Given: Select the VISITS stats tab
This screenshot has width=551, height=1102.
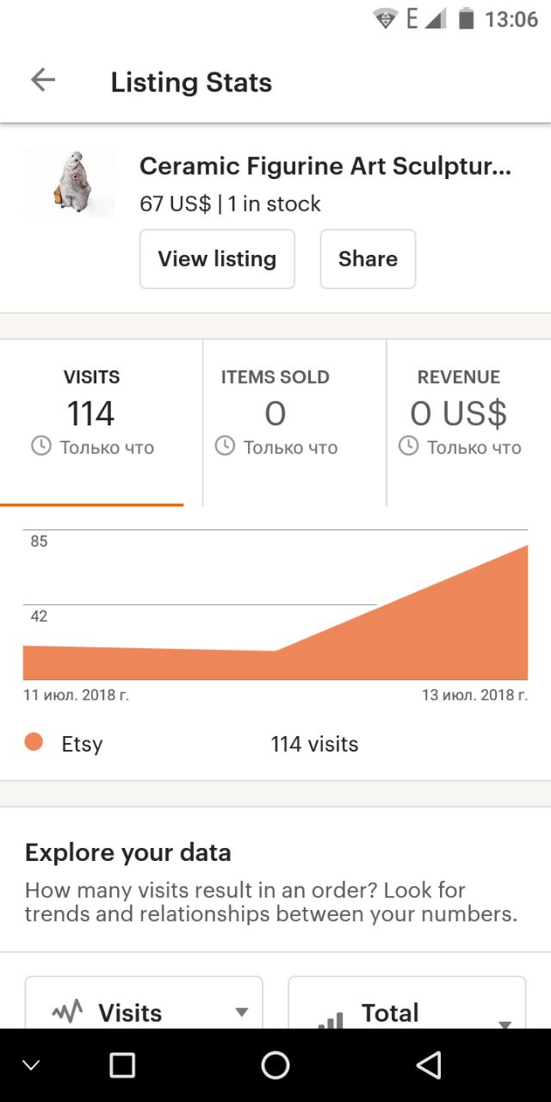Looking at the screenshot, I should pyautogui.click(x=92, y=423).
